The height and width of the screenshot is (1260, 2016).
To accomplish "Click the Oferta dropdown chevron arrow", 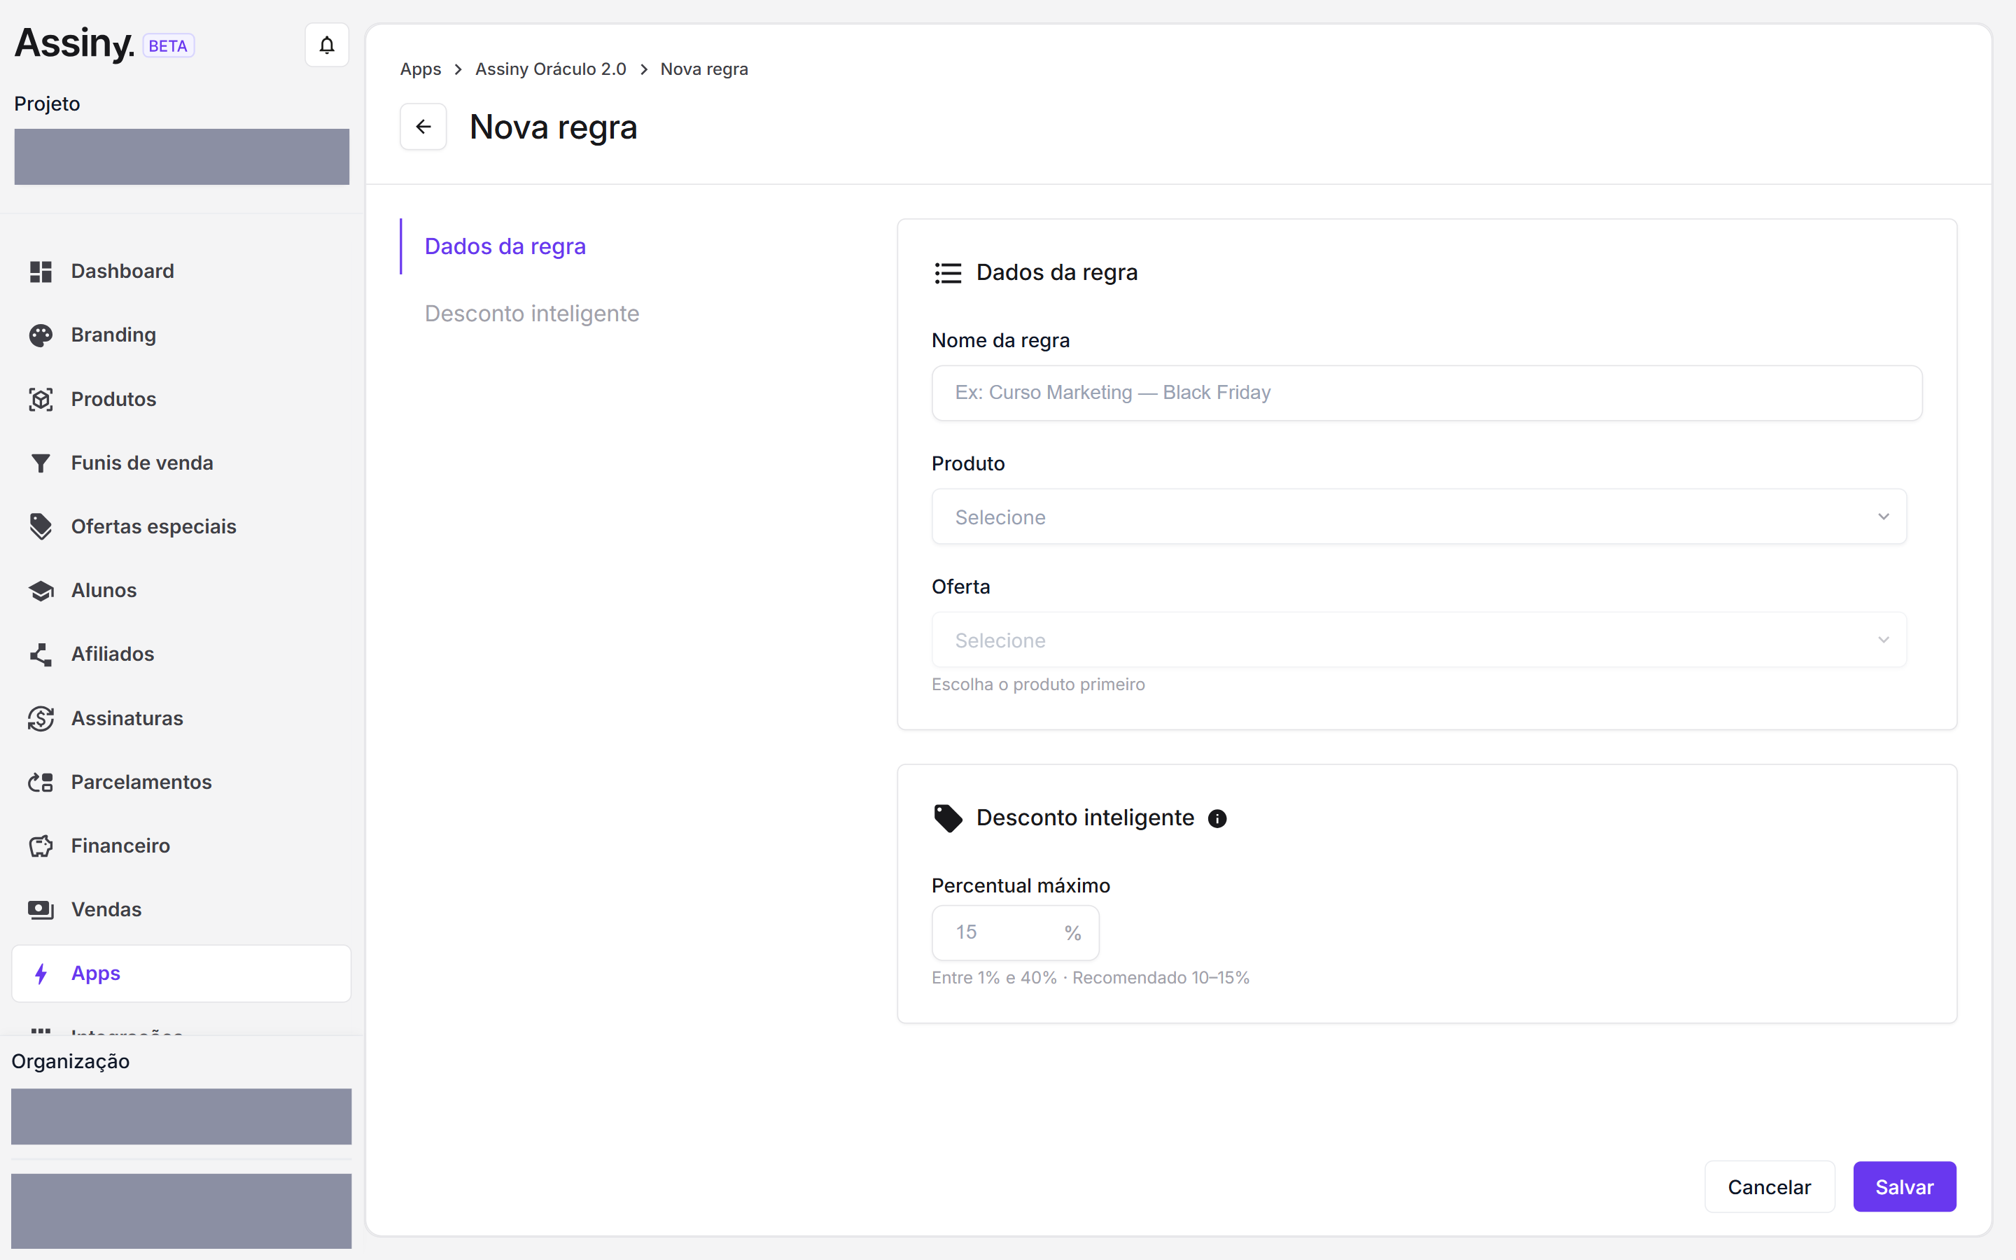I will (1884, 640).
